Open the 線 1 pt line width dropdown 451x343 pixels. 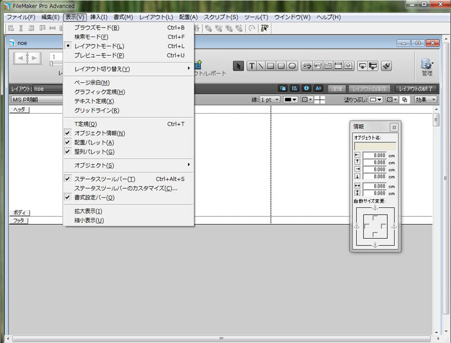(273, 100)
